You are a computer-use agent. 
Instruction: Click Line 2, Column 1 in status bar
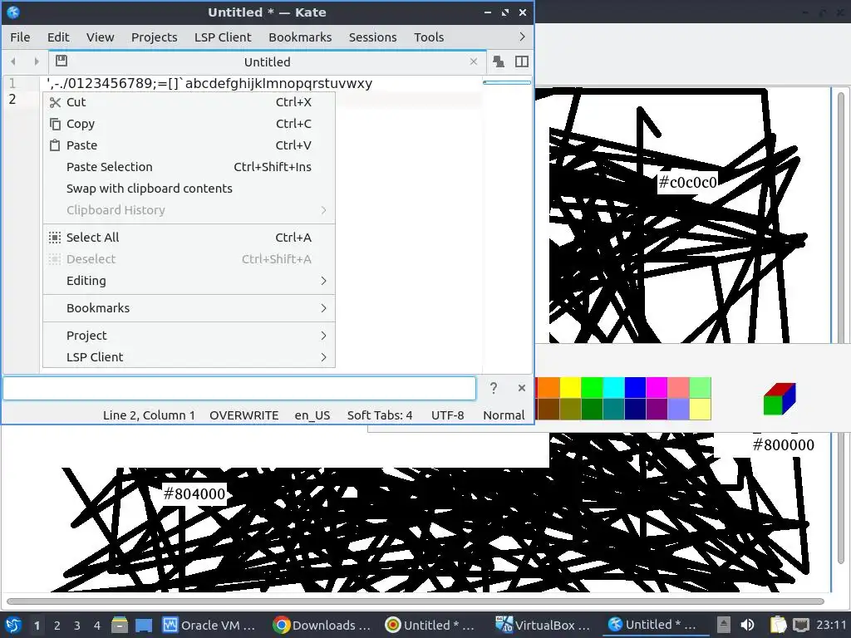pyautogui.click(x=149, y=415)
